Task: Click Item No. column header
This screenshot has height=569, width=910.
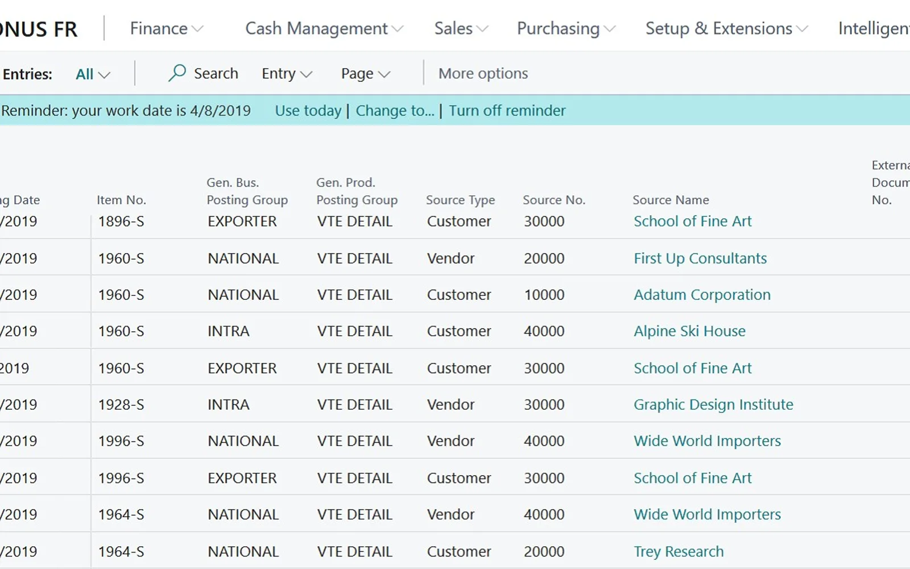Action: (121, 200)
